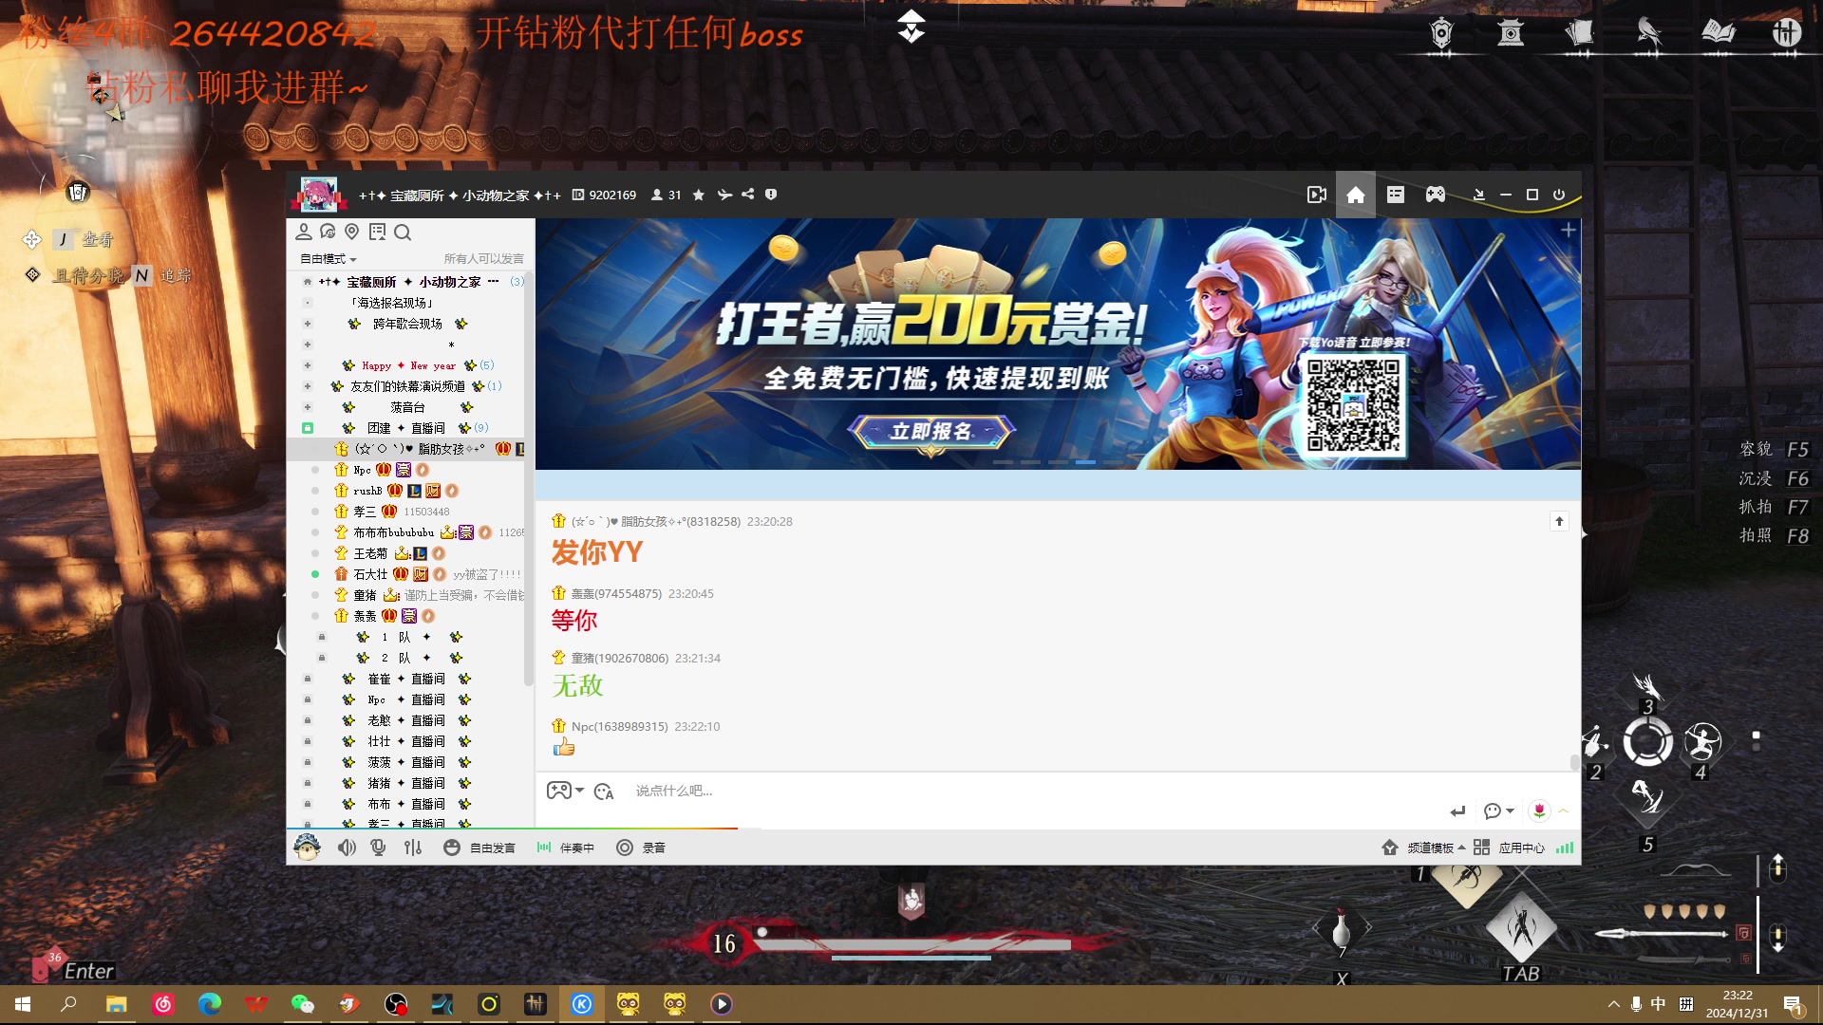This screenshot has height=1025, width=1823.
Task: Open the 自由模式 mode dropdown
Action: (x=329, y=259)
